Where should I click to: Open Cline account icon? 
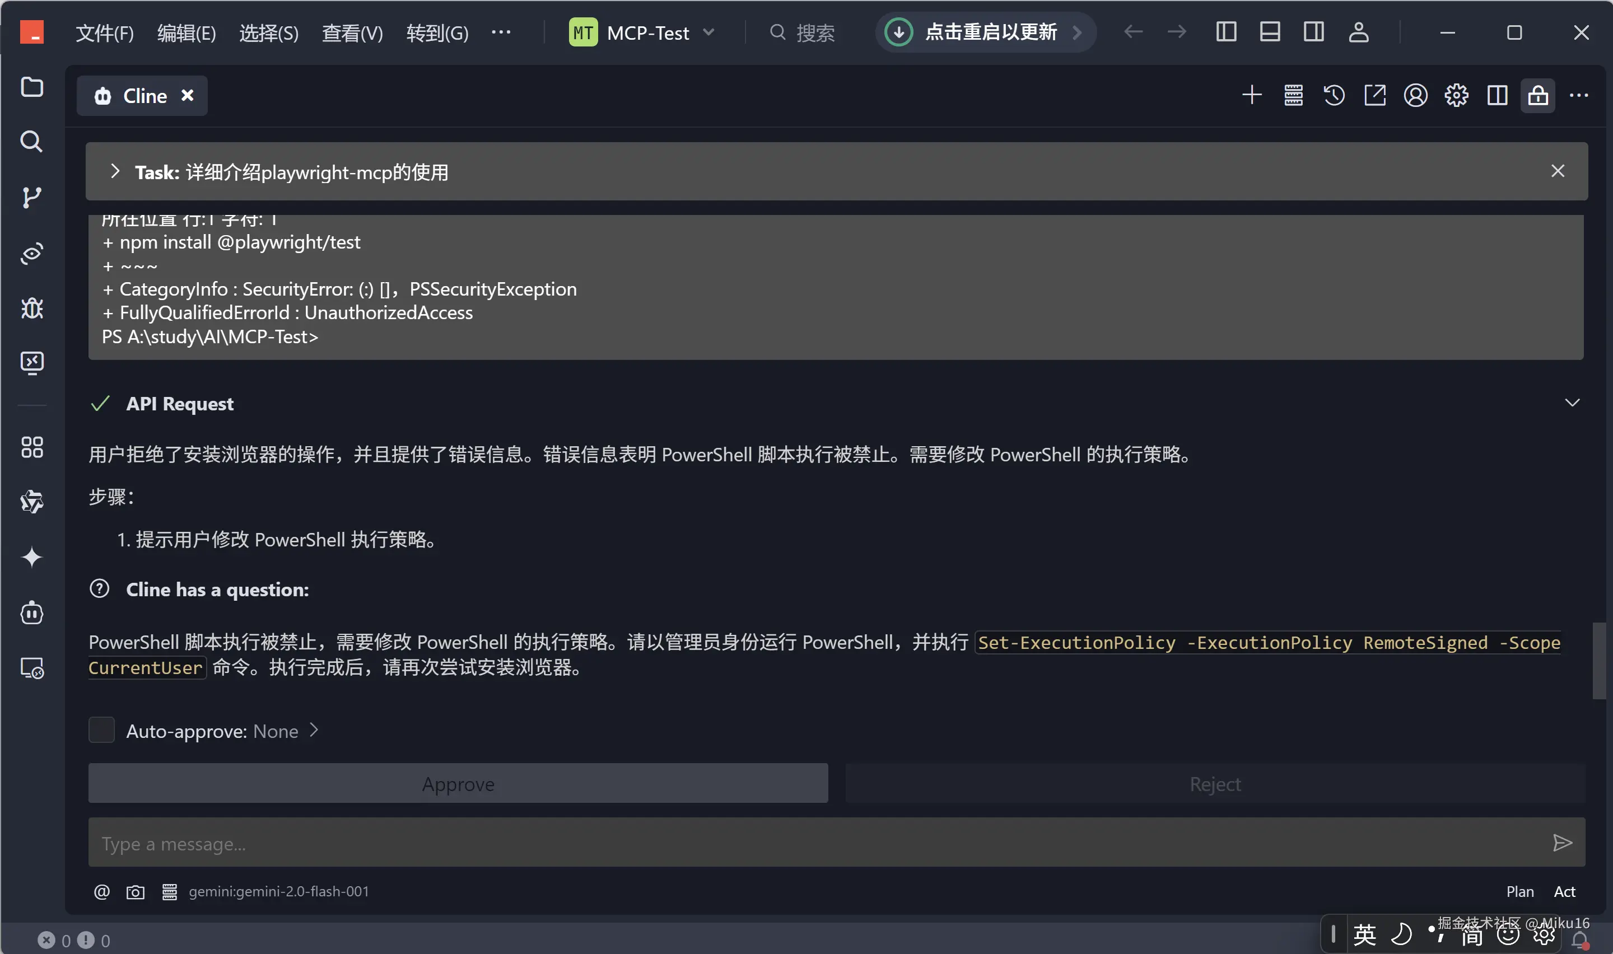point(1415,96)
